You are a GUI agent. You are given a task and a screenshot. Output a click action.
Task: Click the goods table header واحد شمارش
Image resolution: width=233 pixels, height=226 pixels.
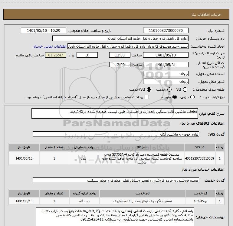[x=84, y=147]
